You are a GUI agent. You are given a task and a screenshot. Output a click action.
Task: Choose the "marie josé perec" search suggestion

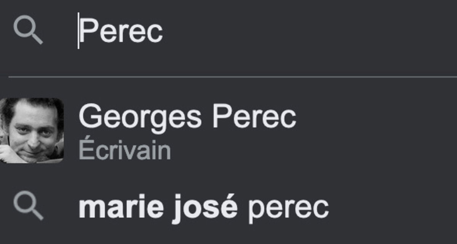(228, 206)
